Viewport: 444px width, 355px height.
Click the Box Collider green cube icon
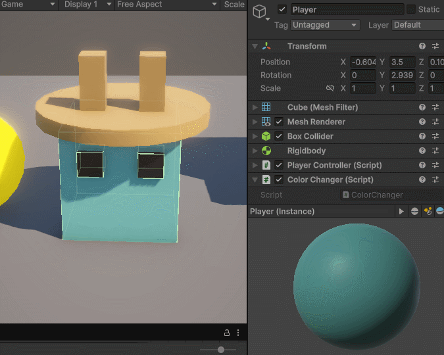pyautogui.click(x=266, y=137)
